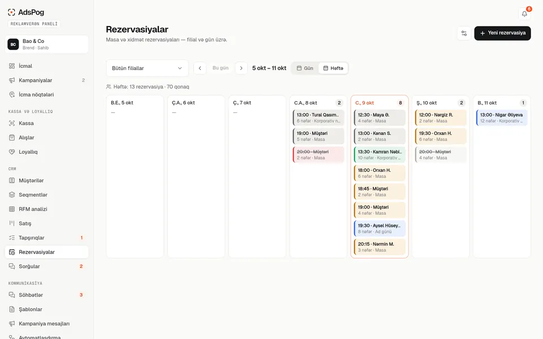The height and width of the screenshot is (339, 543).
Task: Open the notifications bell icon
Action: pos(524,14)
